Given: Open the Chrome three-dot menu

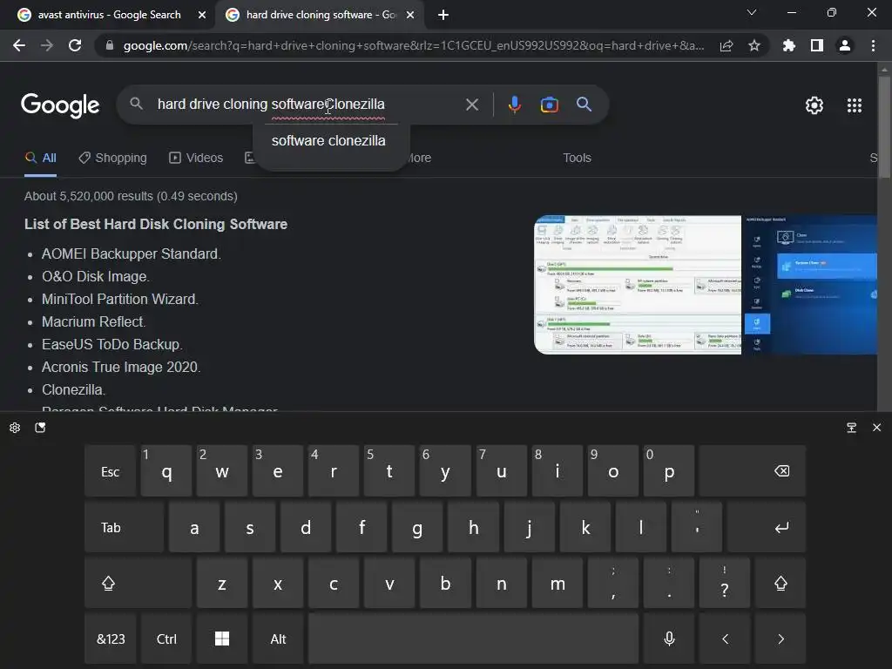Looking at the screenshot, I should 873,45.
